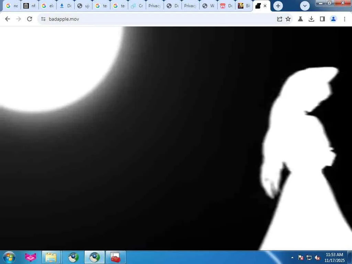Show hidden system tray icons
The image size is (352, 264).
[x=292, y=257]
